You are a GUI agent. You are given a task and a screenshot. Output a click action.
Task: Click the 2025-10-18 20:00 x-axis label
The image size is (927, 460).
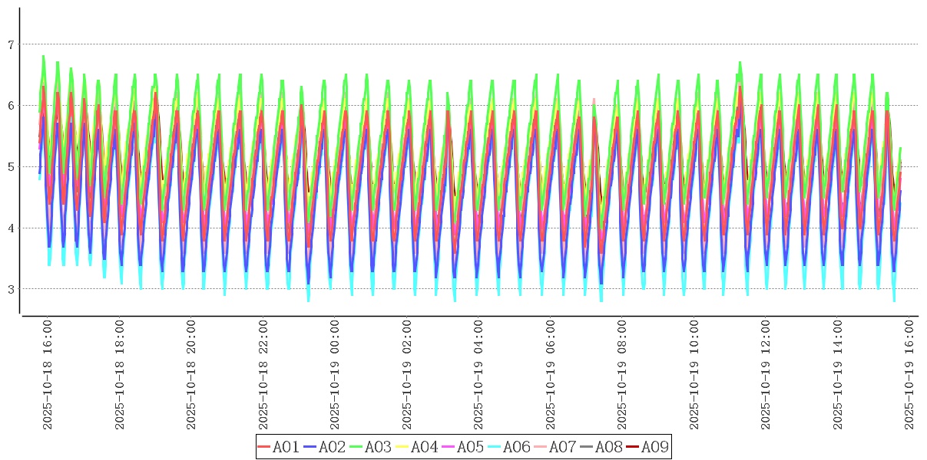191,375
